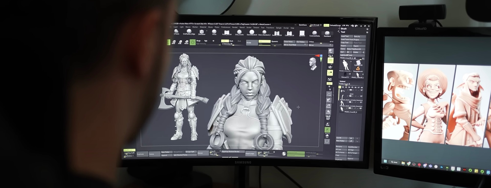Click the Divide button

[252, 43]
